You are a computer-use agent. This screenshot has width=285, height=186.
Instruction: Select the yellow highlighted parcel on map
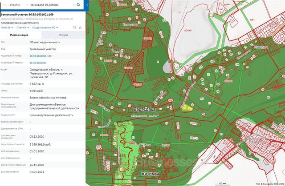[187, 107]
